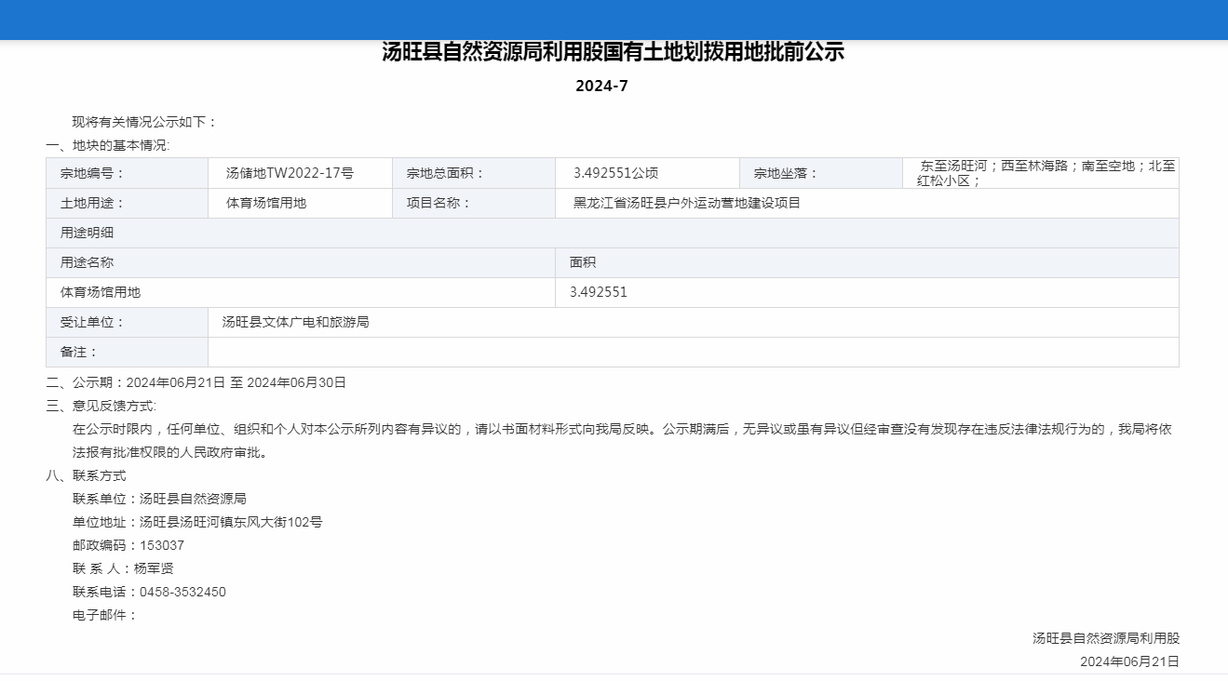The height and width of the screenshot is (681, 1228).
Task: Select the parcel number 汤储地TW2022-17号
Action: point(290,174)
